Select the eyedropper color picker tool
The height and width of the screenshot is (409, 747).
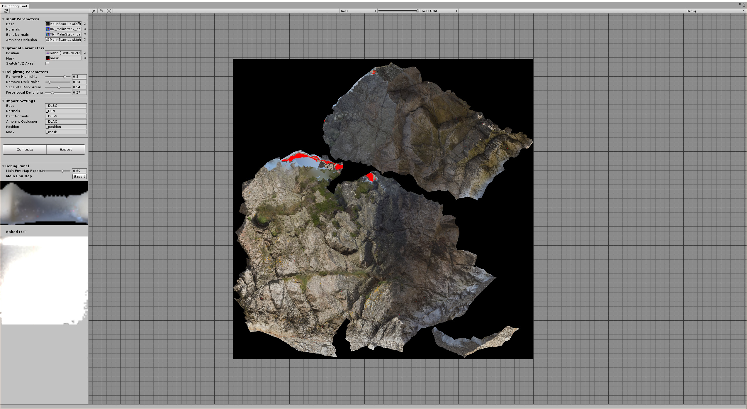(x=94, y=11)
